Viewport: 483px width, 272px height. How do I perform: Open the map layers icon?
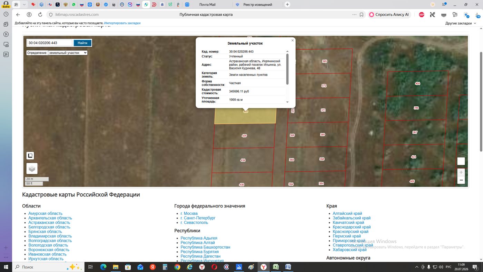(32, 168)
